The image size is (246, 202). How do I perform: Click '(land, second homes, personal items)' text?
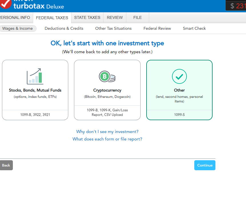click(x=179, y=99)
